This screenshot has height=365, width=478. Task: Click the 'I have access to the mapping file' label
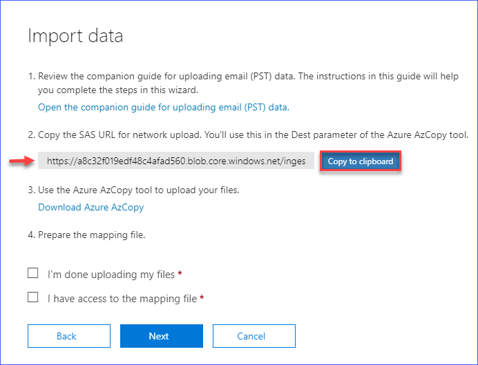(x=122, y=299)
